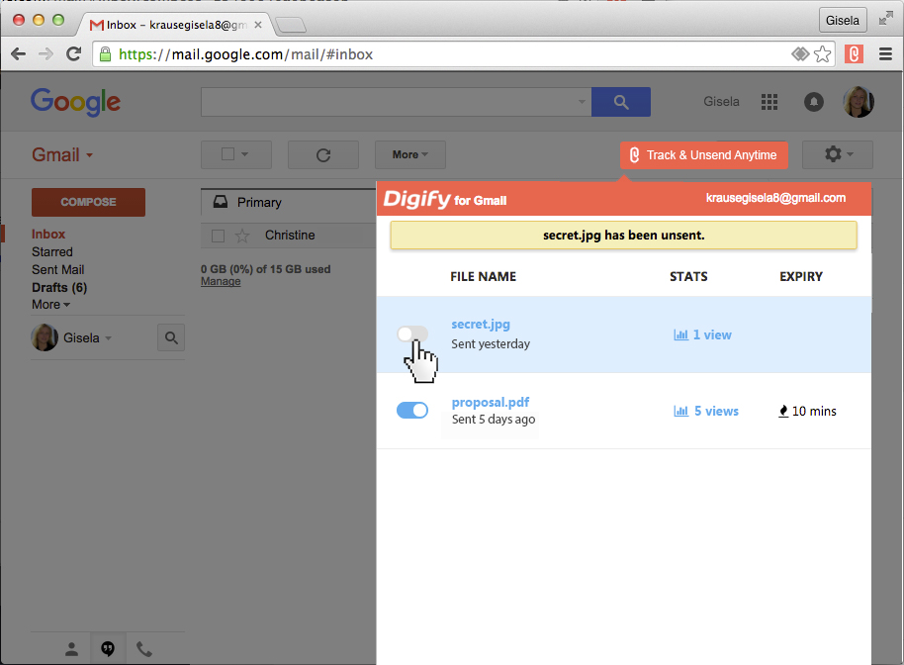The width and height of the screenshot is (904, 665).
Task: Click the blue Gmail search magnifier button
Action: click(x=621, y=102)
